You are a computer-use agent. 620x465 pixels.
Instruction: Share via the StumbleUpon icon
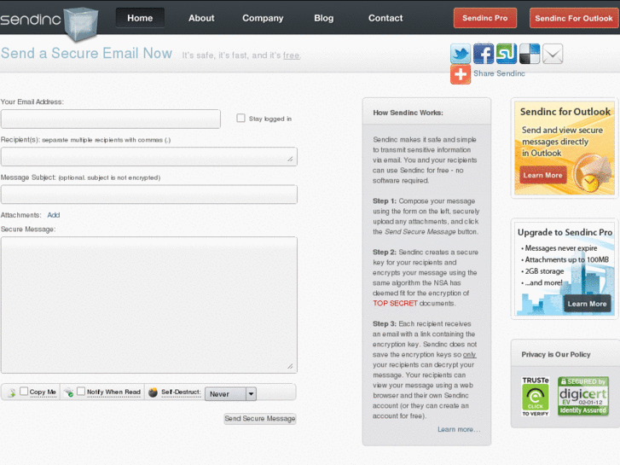tap(507, 54)
